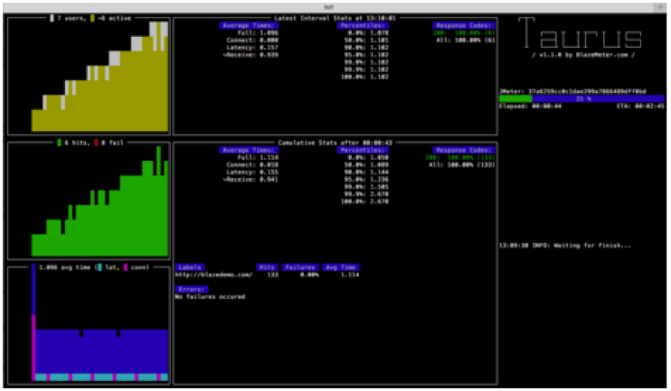The image size is (671, 391).
Task: Select the Labels column header
Action: point(190,267)
